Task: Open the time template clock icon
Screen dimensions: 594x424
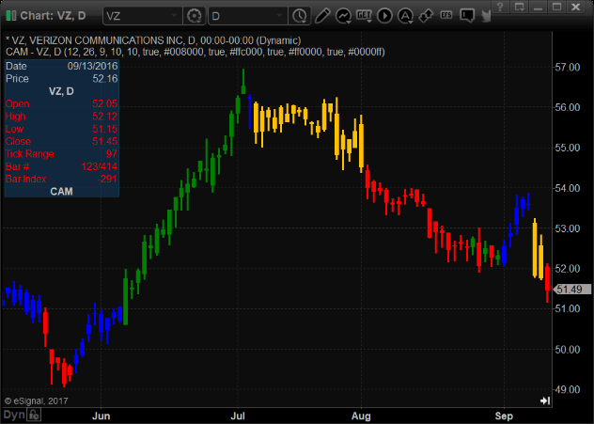Action: 300,16
